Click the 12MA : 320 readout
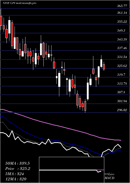This screenshot has width=130, height=183. tap(16, 179)
